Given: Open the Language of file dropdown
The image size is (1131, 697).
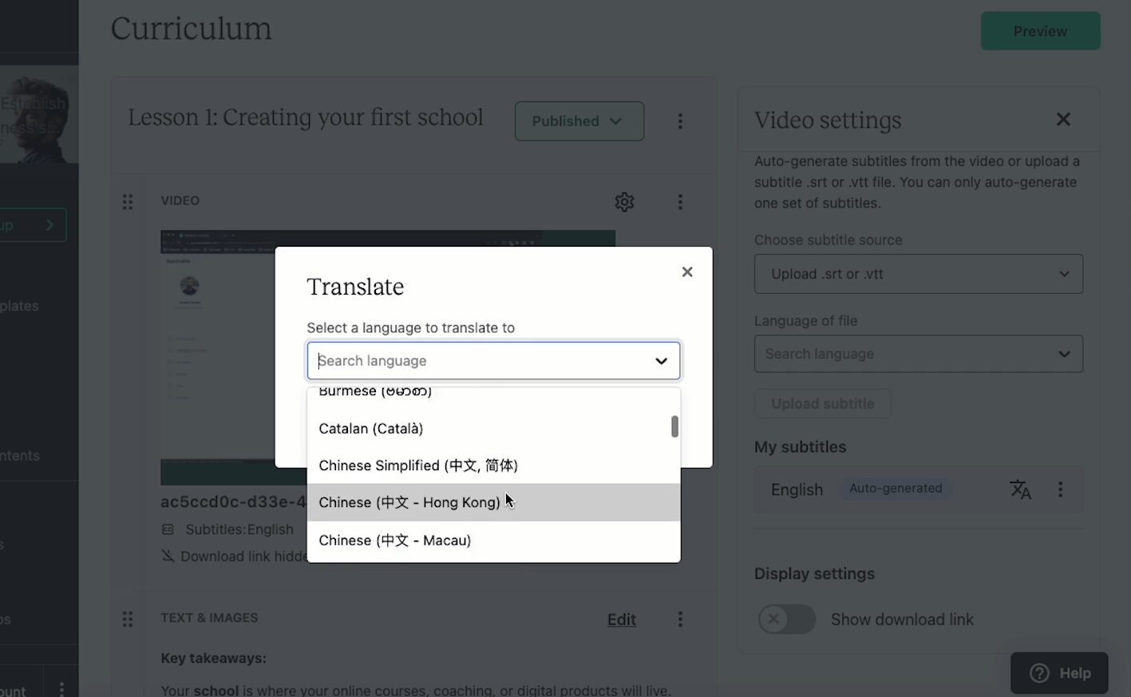Looking at the screenshot, I should tap(918, 354).
